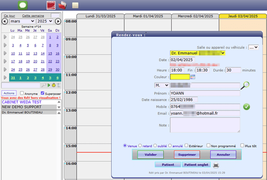The width and height of the screenshot is (267, 180).
Task: Open the civility dropdown showing M.
Action: pyautogui.click(x=162, y=85)
